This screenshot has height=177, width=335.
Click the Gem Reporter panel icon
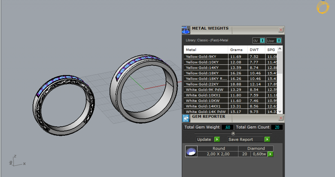click(186, 118)
